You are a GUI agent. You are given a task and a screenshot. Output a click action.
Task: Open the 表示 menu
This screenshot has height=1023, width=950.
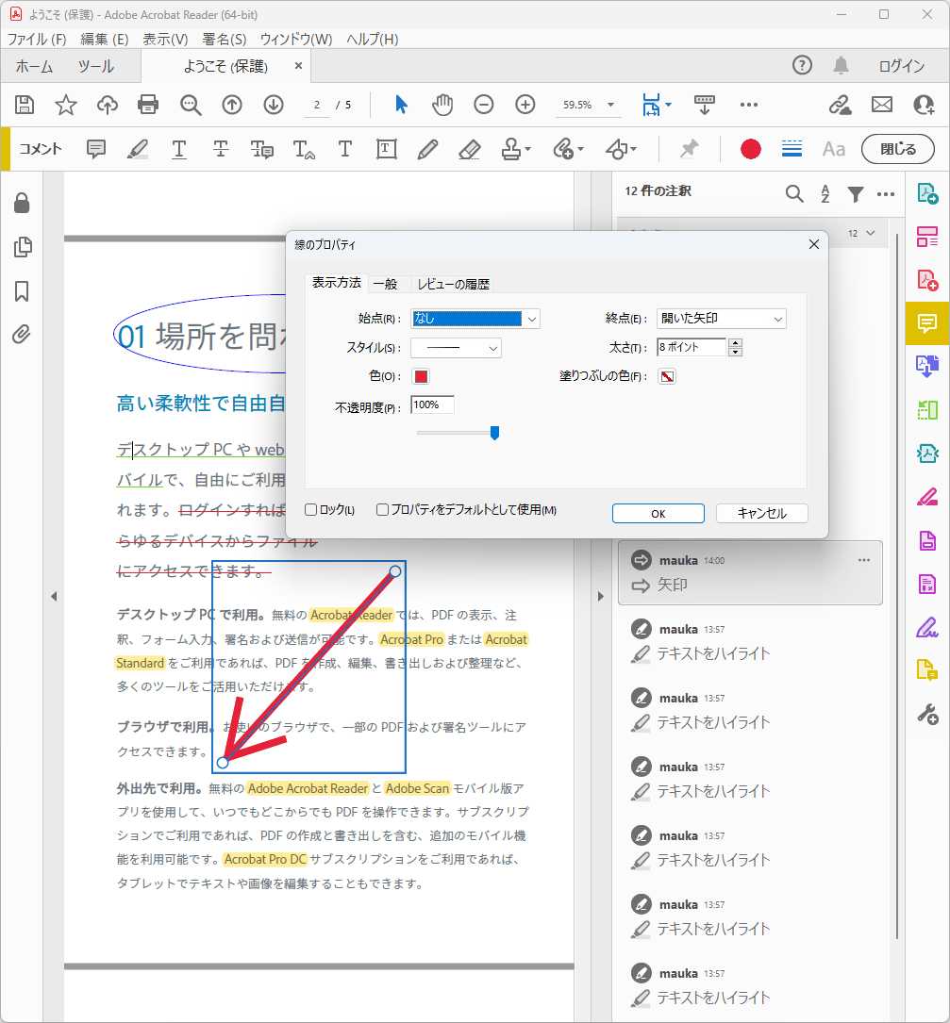[x=165, y=40]
